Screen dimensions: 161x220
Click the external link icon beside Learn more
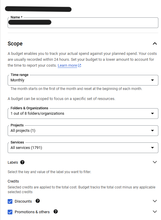(x=79, y=65)
